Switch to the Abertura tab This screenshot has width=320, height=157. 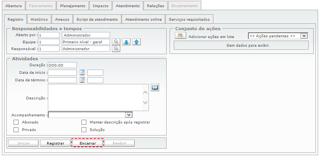14,6
